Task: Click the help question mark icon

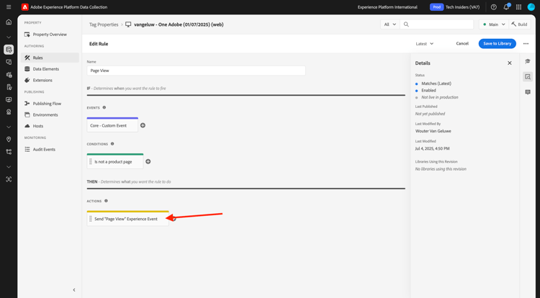Action: click(493, 7)
